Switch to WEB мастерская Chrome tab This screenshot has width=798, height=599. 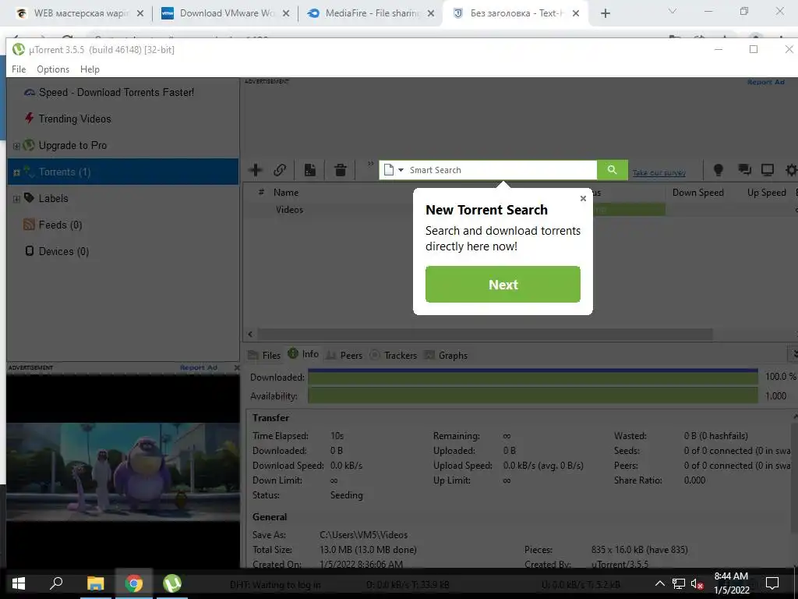(81, 13)
